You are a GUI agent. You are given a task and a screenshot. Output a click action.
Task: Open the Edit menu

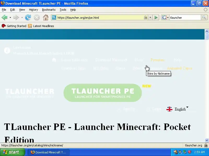pyautogui.click(x=13, y=10)
